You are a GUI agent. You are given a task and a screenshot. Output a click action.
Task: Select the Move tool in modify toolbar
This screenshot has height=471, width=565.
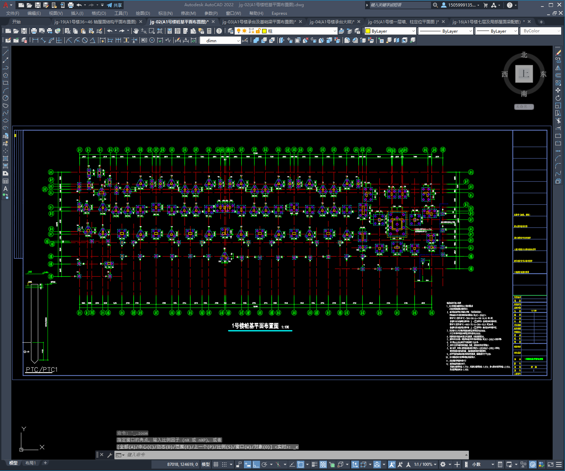pos(558,90)
